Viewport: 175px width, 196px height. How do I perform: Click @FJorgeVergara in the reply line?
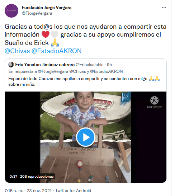(x=53, y=71)
